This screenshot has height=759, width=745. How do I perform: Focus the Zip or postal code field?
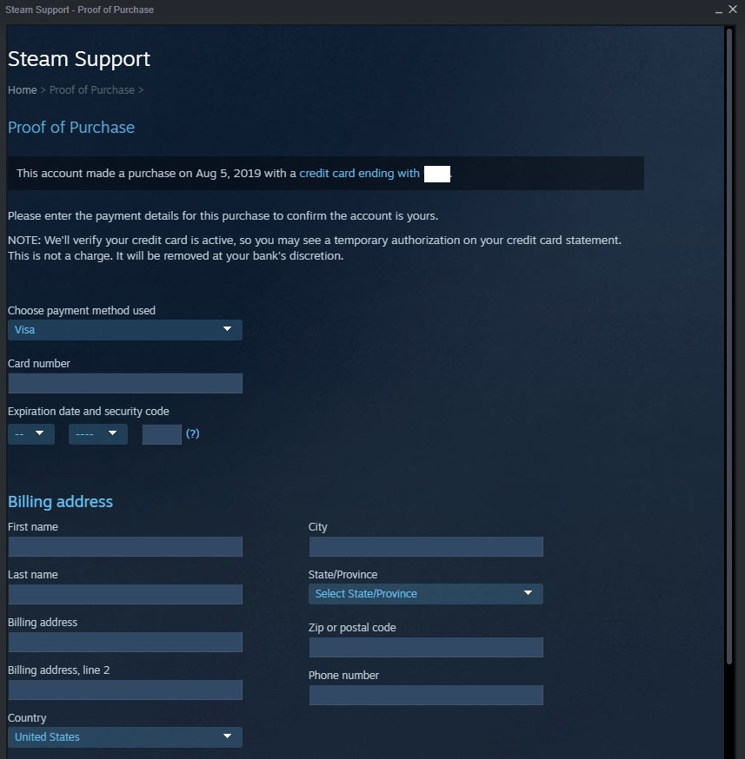pos(426,647)
